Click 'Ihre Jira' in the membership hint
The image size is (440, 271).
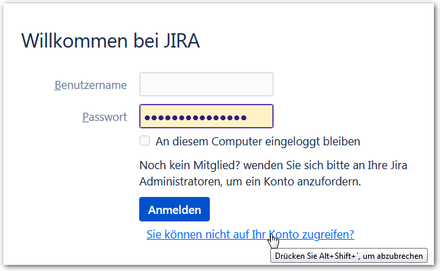click(x=387, y=165)
